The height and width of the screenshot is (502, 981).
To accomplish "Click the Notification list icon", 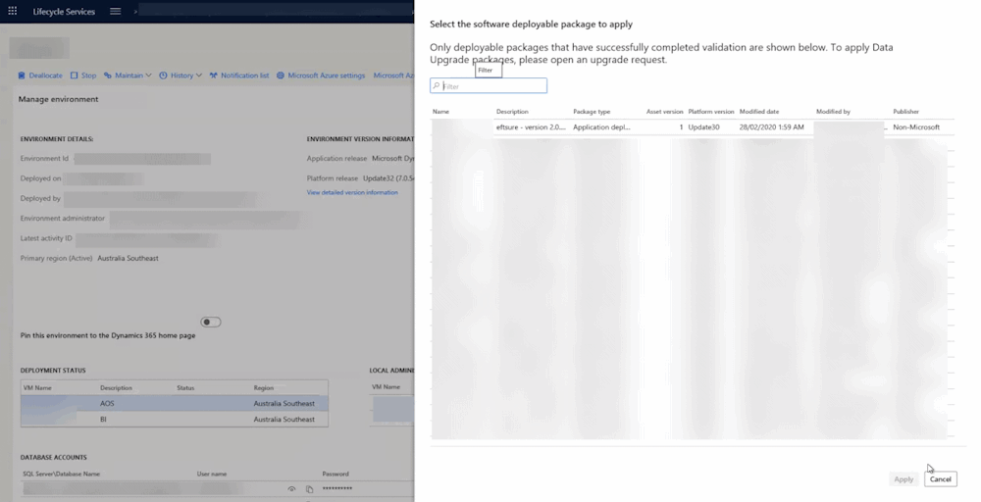I will (x=213, y=75).
